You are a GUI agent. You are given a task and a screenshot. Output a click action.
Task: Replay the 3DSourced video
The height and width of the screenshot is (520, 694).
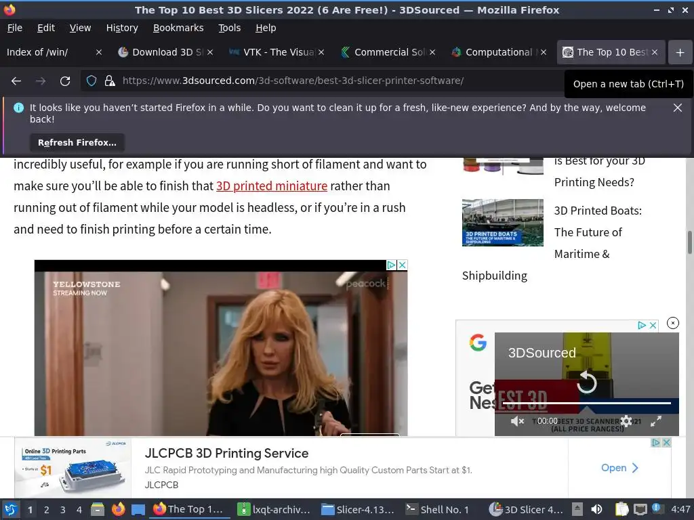pos(587,382)
